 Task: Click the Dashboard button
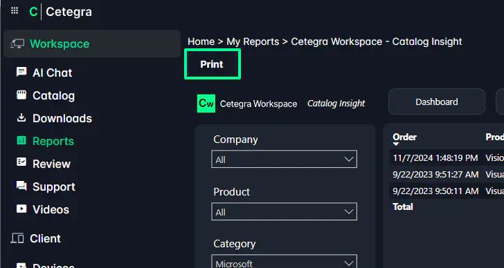tap(436, 102)
